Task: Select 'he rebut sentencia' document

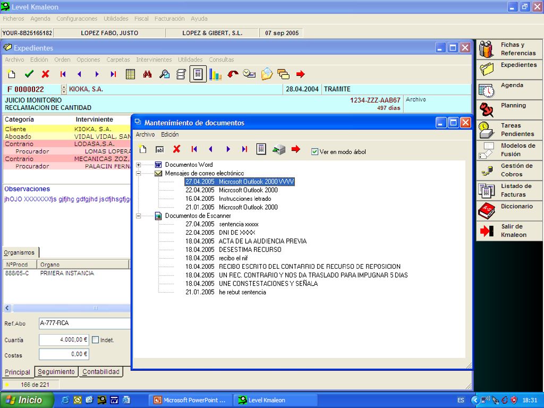Action: pos(225,292)
